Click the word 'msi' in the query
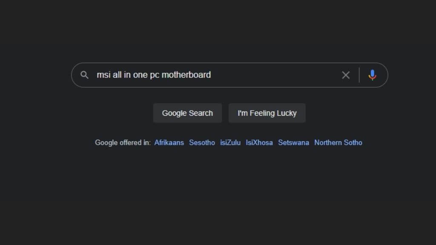Screen dimensions: 436x245 [x=103, y=75]
